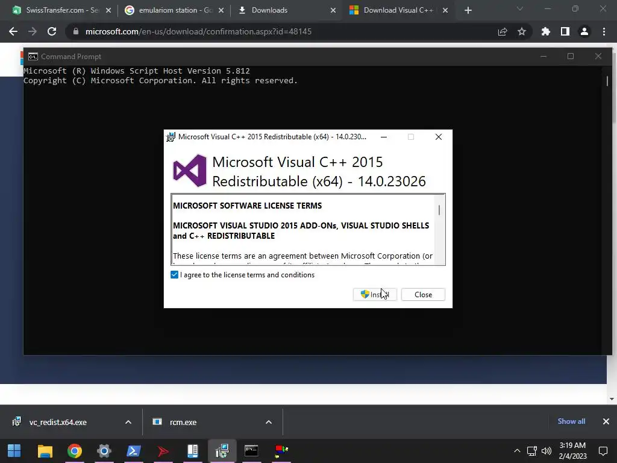617x463 pixels.
Task: Toggle Chrome's side panel
Action: [x=565, y=31]
